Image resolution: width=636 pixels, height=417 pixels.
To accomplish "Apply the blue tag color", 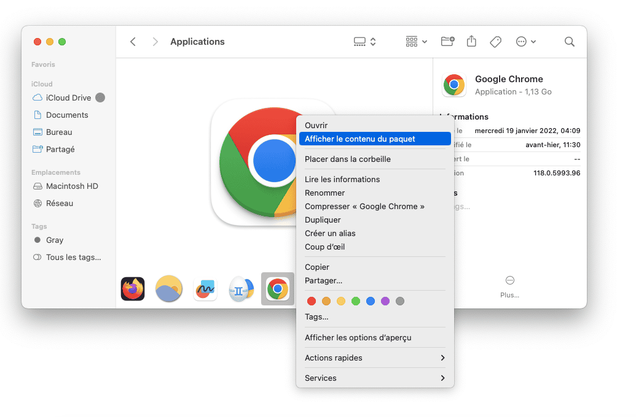I will click(x=371, y=301).
